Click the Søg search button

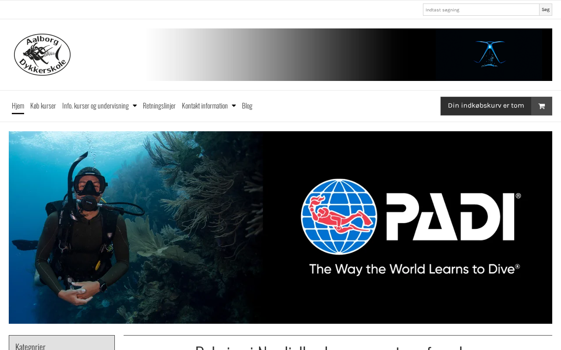pyautogui.click(x=546, y=10)
